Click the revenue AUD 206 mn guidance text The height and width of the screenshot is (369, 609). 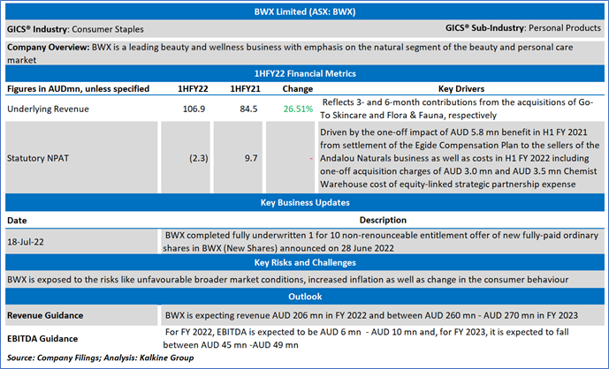pyautogui.click(x=371, y=315)
